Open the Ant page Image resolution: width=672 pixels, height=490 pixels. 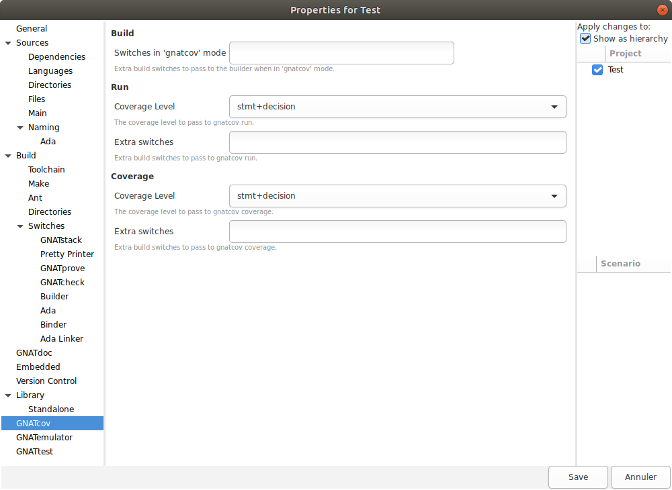click(35, 198)
